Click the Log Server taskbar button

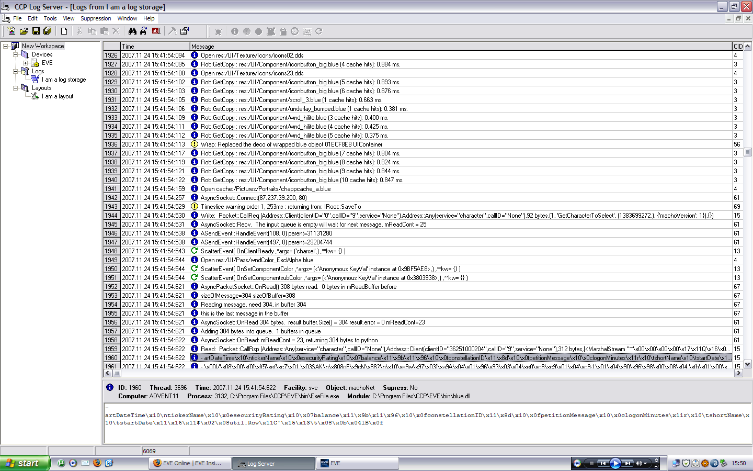coord(274,464)
